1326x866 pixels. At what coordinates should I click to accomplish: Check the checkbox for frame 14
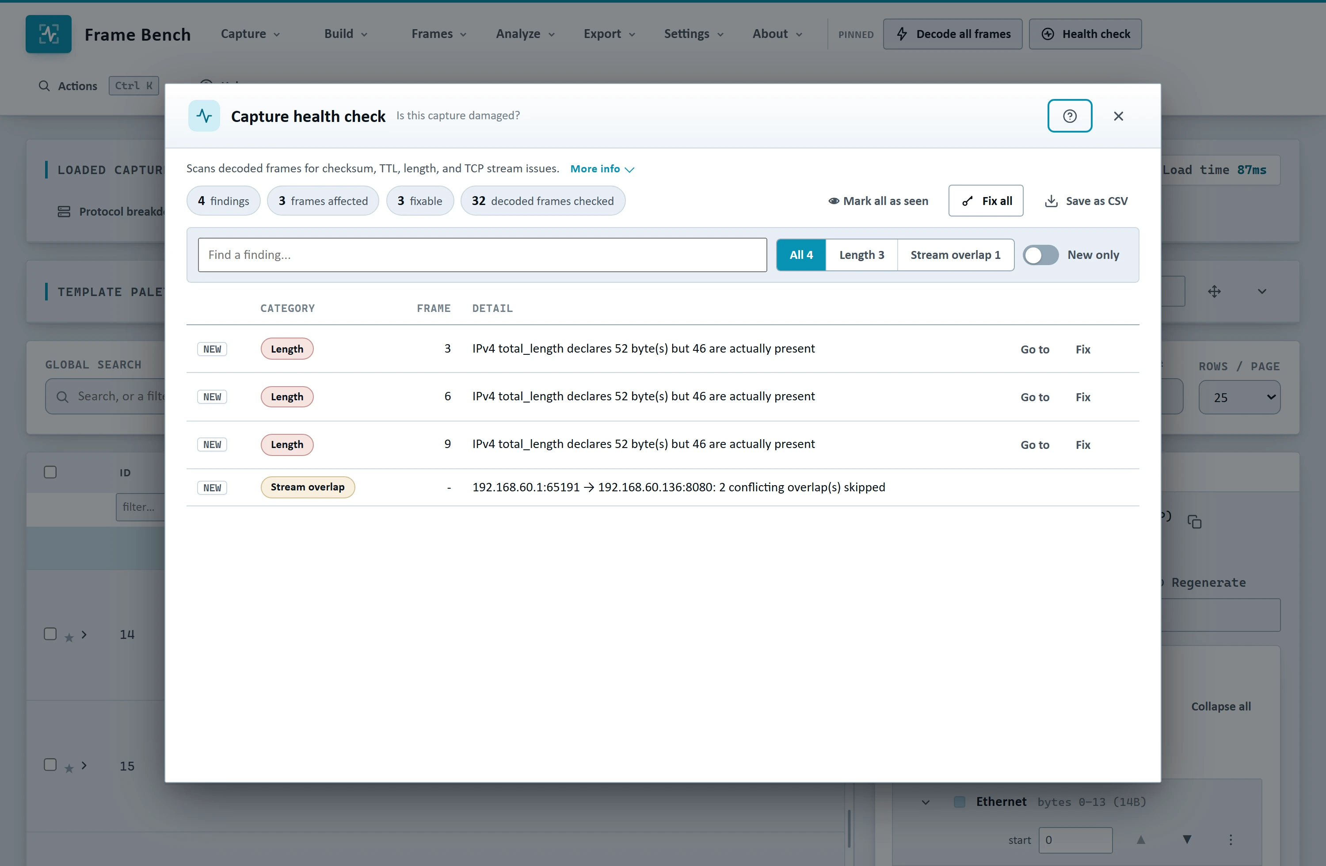[50, 634]
